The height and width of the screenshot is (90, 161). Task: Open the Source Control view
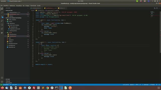click(2, 17)
